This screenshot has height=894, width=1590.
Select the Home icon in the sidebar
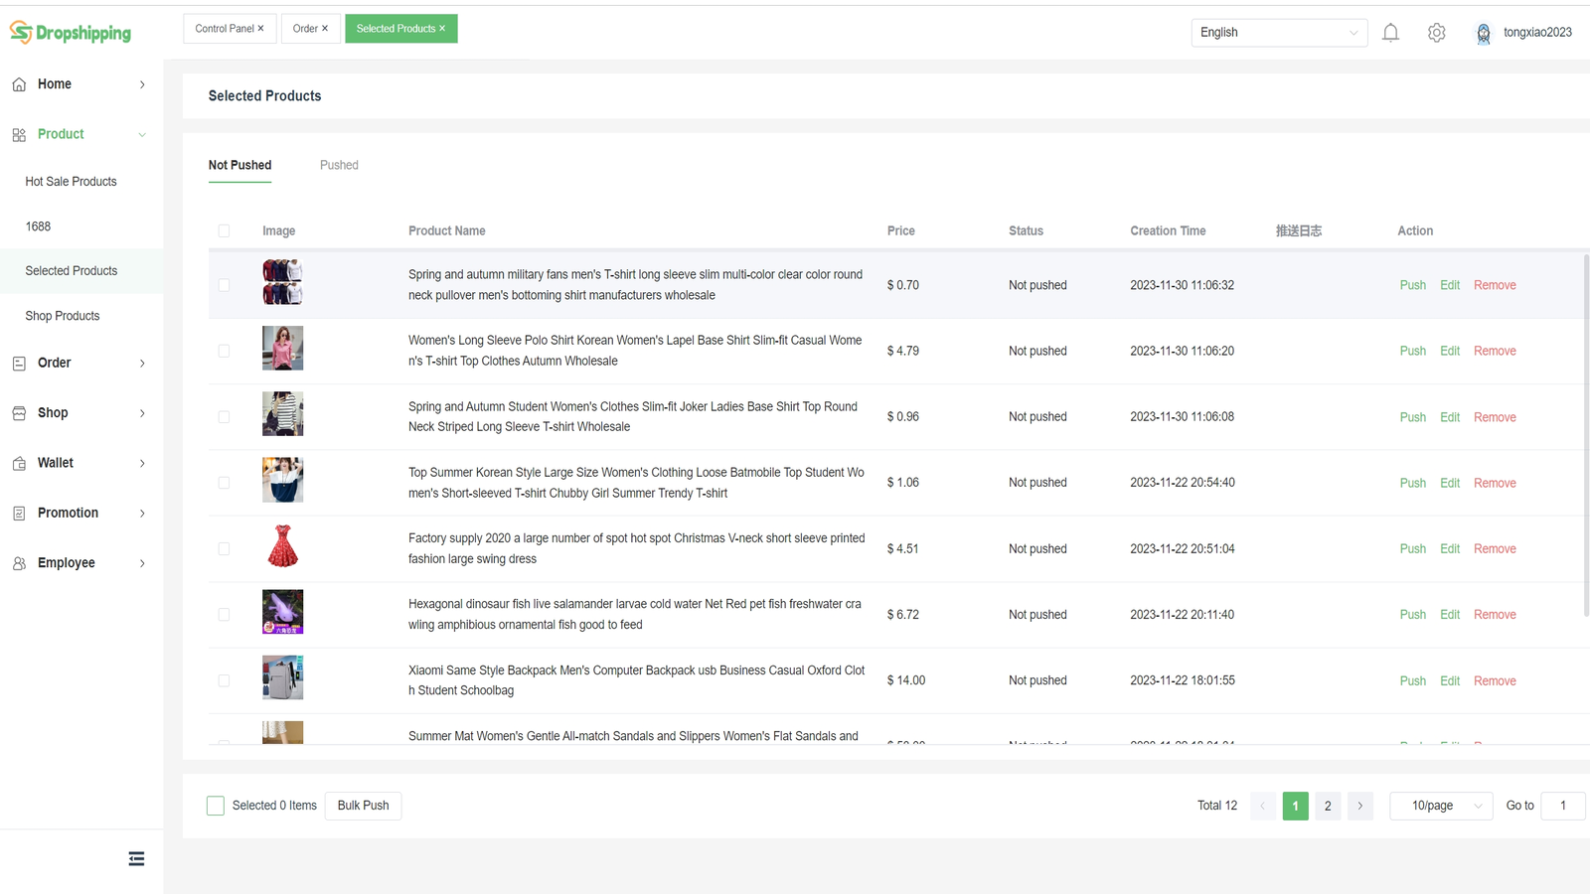coord(18,83)
